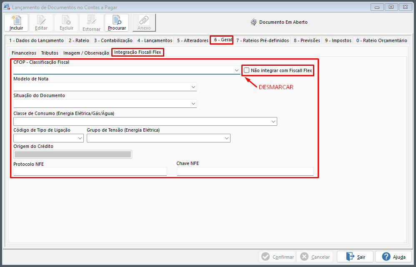Select the 6 - Geral tab

coord(221,40)
